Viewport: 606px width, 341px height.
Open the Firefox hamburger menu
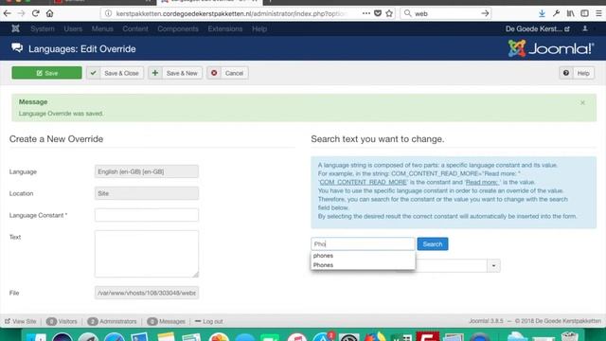coord(598,13)
